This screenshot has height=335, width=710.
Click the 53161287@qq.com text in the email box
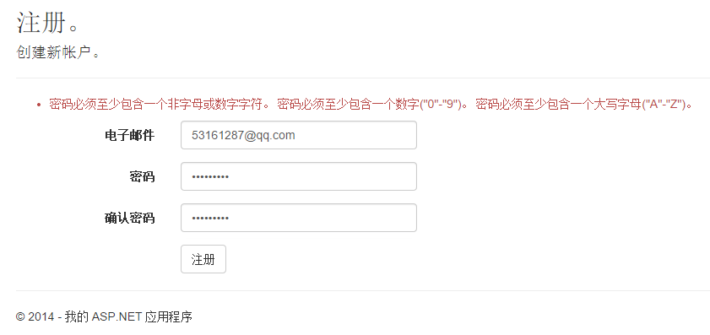[x=243, y=135]
